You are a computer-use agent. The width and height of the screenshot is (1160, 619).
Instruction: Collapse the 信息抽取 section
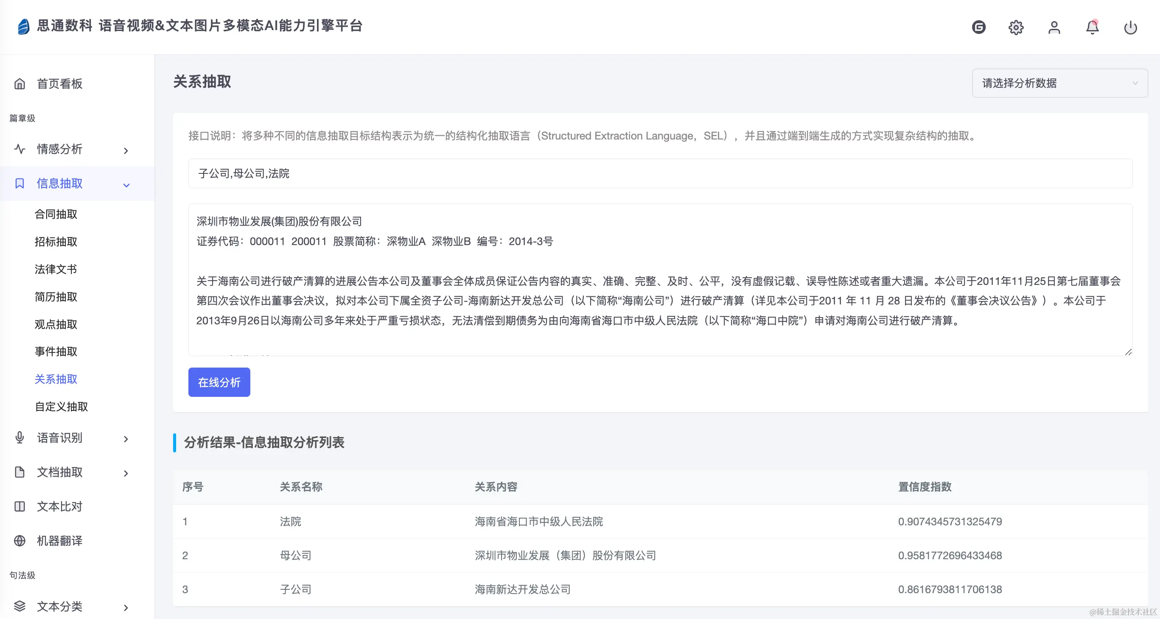click(126, 184)
